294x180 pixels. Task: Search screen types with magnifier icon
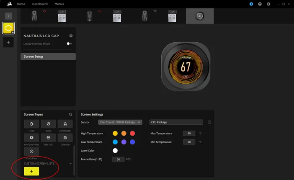point(70,114)
